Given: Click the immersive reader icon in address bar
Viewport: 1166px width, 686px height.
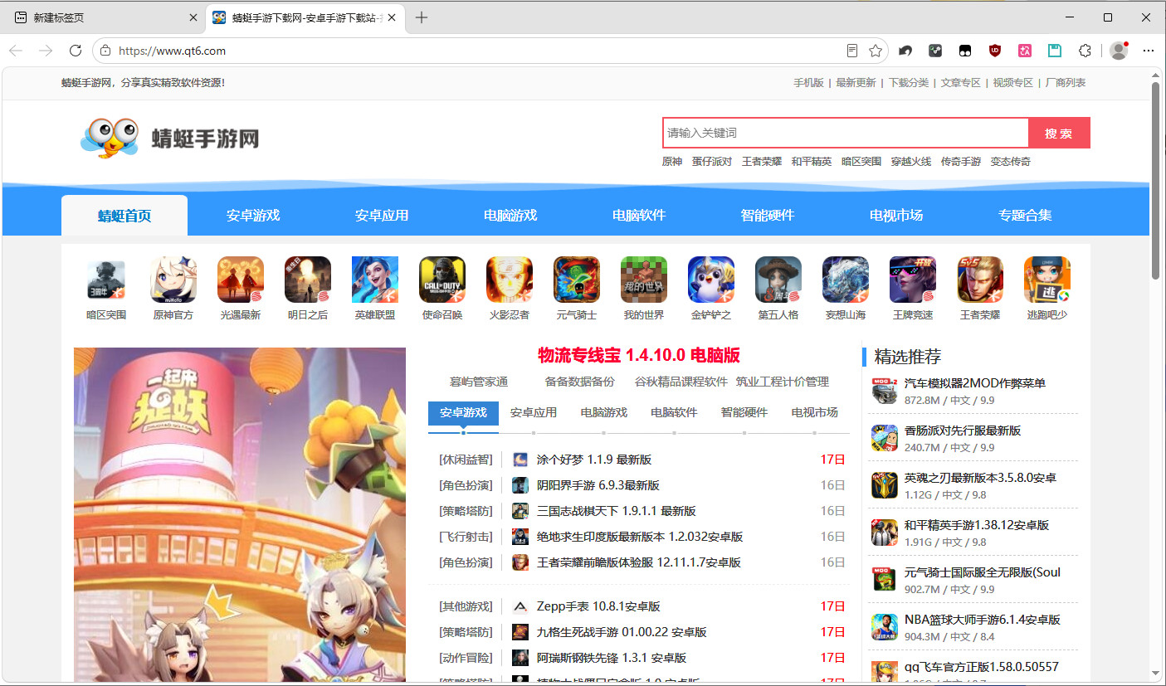Looking at the screenshot, I should click(x=852, y=51).
